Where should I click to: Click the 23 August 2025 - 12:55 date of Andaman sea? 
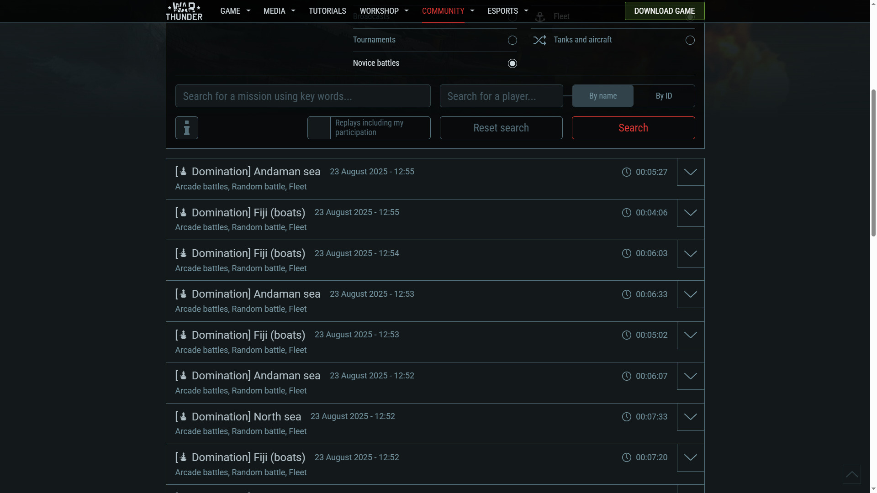(x=372, y=172)
